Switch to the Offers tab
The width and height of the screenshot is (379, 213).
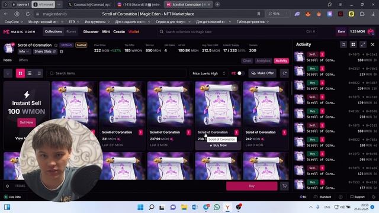click(x=23, y=60)
